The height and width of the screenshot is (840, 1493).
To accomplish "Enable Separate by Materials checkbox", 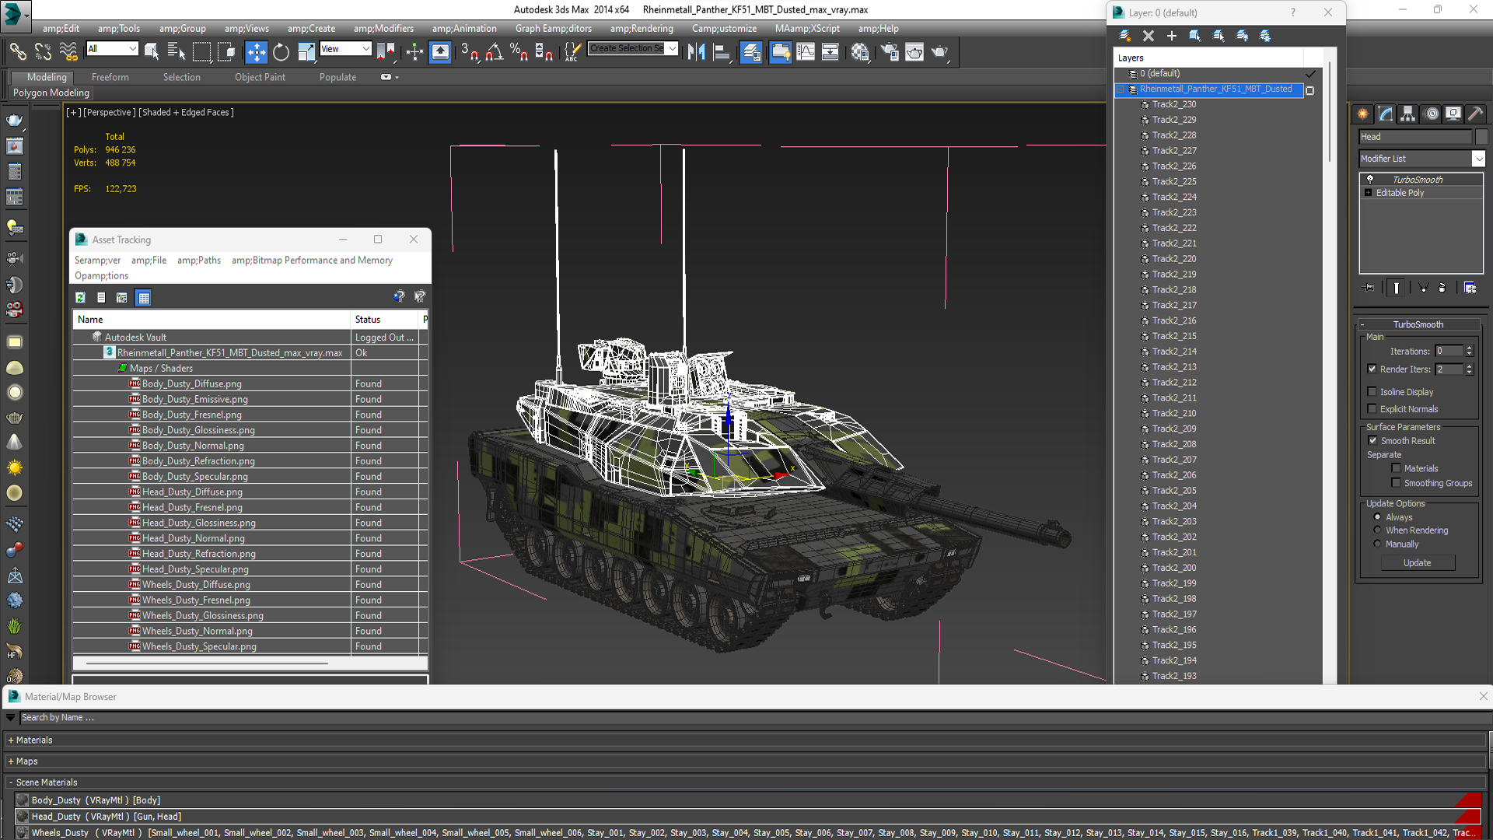I will point(1397,468).
